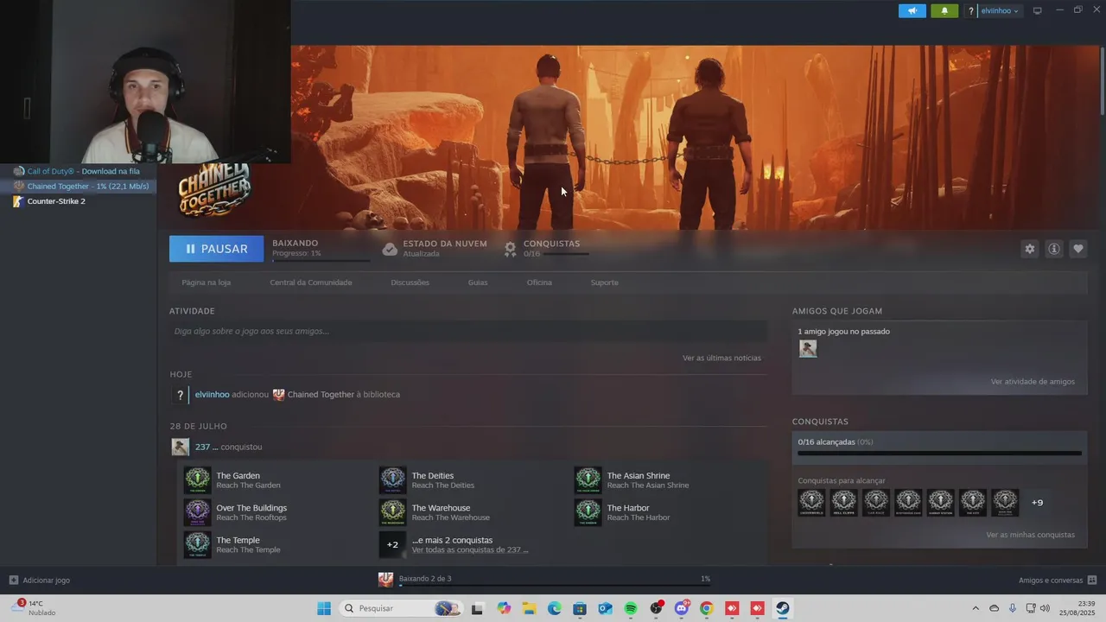Click the taskbar Pesquisar search box
The image size is (1106, 622).
point(399,609)
